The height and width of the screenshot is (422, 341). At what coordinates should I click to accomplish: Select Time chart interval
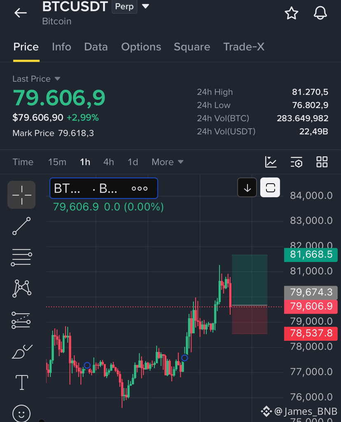point(23,162)
